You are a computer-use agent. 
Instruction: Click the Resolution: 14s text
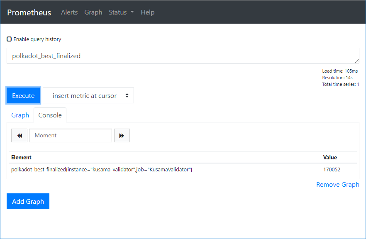337,78
